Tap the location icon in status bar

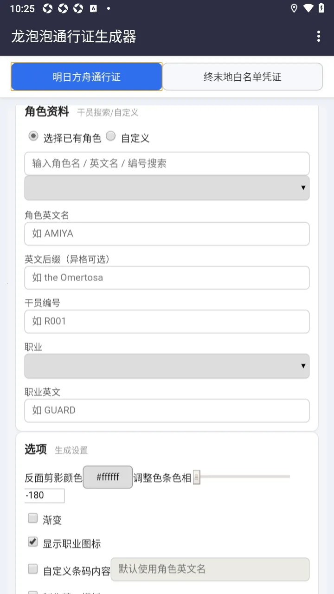[x=294, y=8]
